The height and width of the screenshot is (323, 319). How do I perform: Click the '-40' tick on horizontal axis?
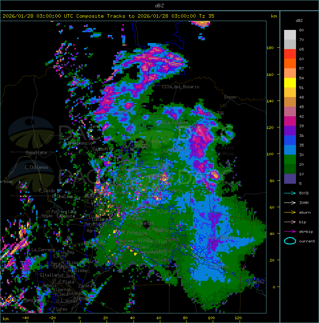(26, 318)
